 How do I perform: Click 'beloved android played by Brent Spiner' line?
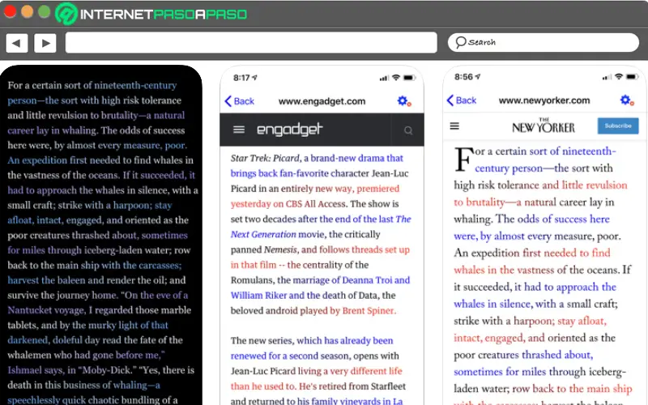tap(313, 310)
